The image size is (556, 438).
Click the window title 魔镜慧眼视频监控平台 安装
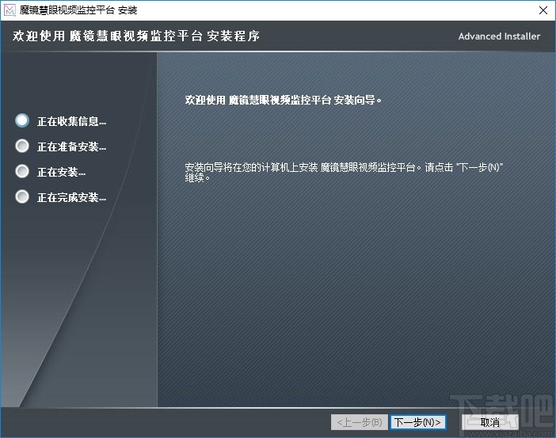click(78, 10)
